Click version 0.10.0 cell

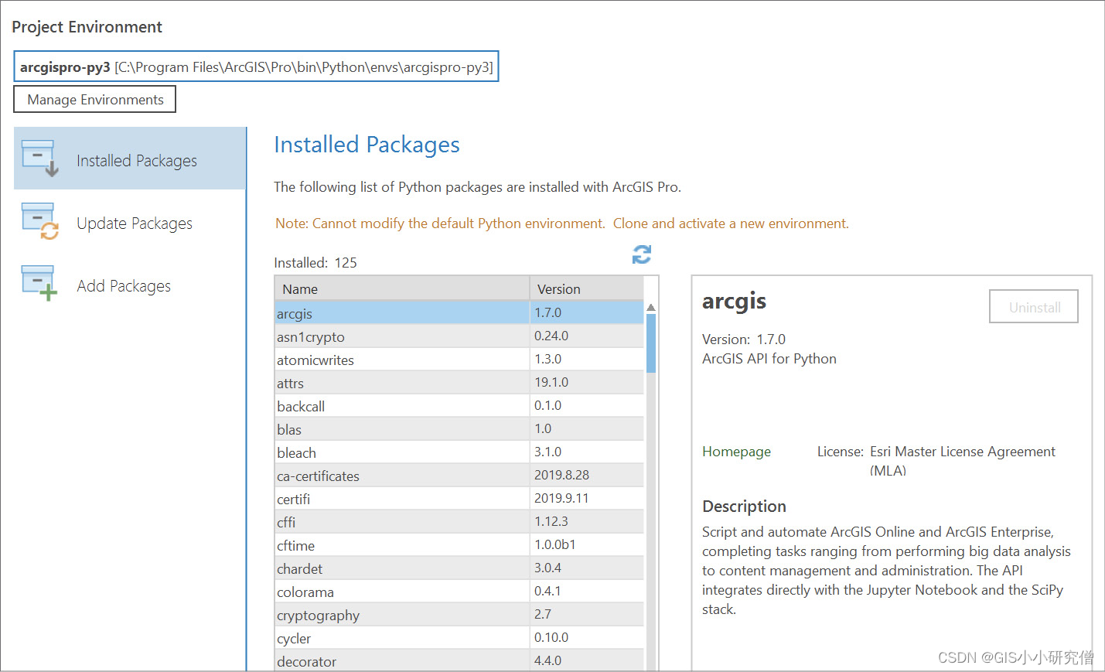(x=587, y=637)
